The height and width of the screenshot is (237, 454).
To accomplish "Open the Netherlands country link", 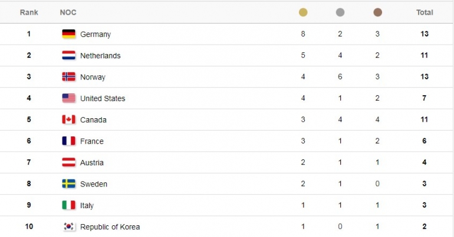I will tap(100, 55).
